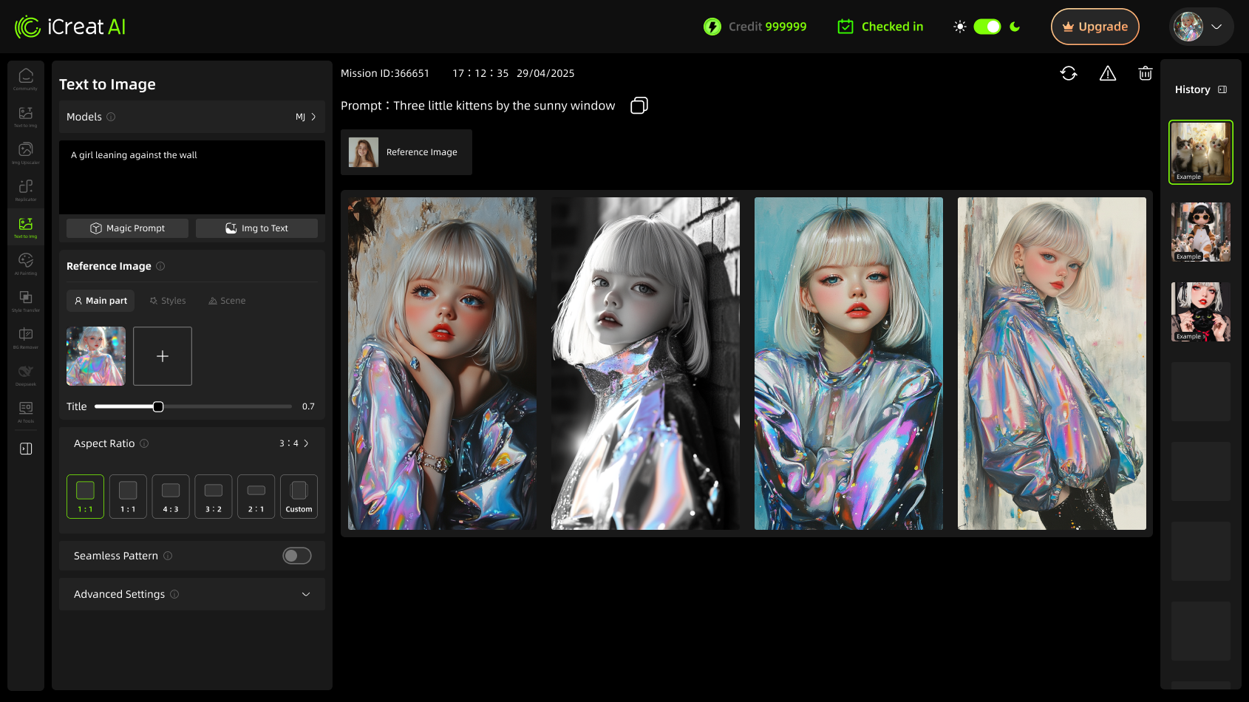Copy the kittens prompt text

coord(639,105)
